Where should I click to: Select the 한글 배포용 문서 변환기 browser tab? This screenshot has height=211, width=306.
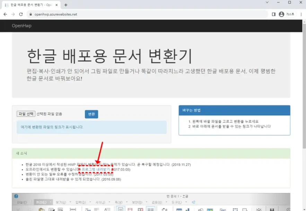[31, 5]
